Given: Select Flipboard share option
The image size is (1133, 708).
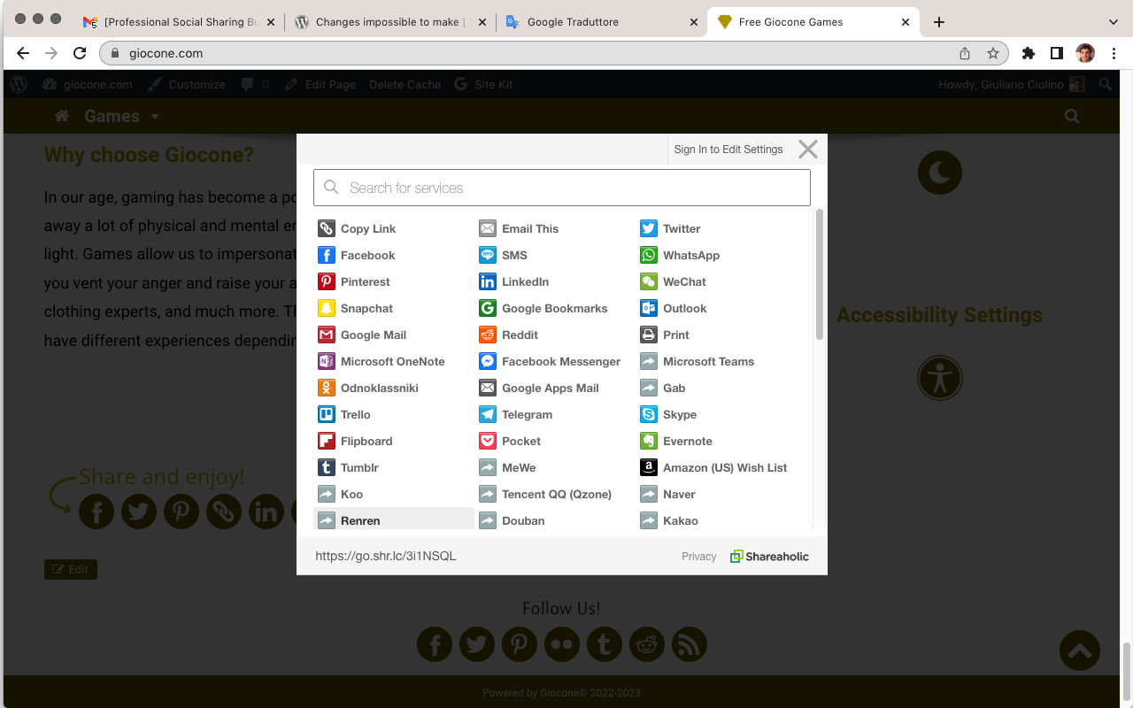Looking at the screenshot, I should [355, 441].
